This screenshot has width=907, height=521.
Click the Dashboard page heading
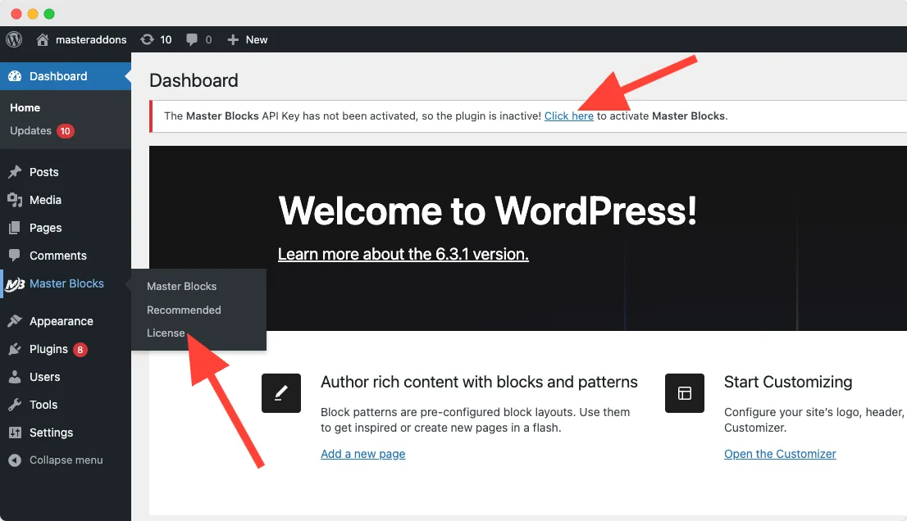pos(194,80)
